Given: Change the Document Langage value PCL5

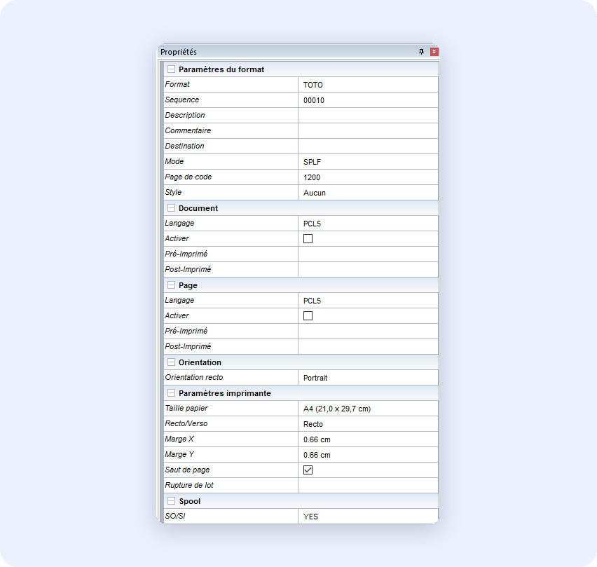Looking at the screenshot, I should click(x=368, y=224).
